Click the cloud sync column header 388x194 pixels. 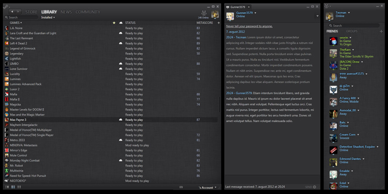click(120, 23)
